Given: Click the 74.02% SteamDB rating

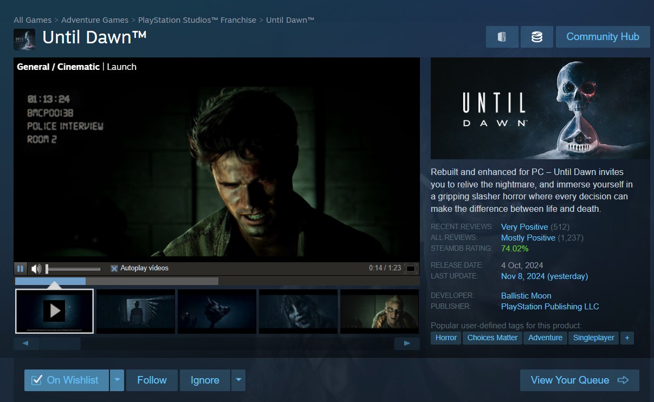Looking at the screenshot, I should click(515, 249).
